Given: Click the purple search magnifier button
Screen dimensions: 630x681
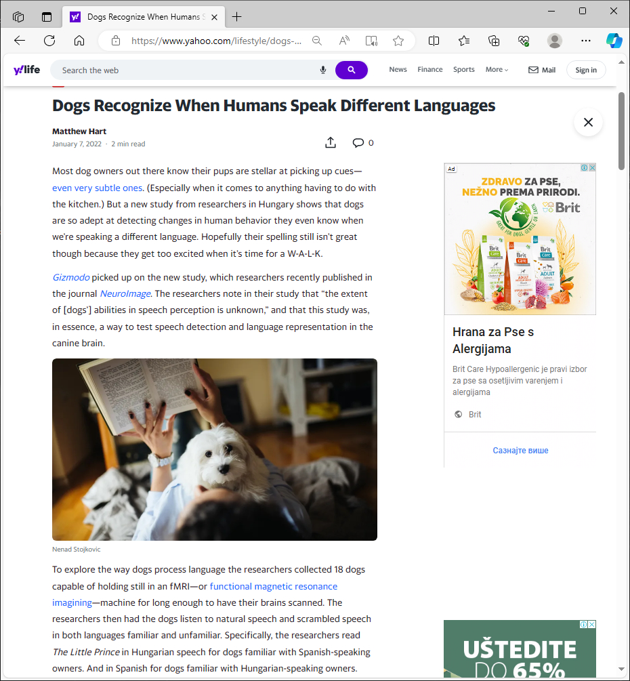Looking at the screenshot, I should pos(351,70).
